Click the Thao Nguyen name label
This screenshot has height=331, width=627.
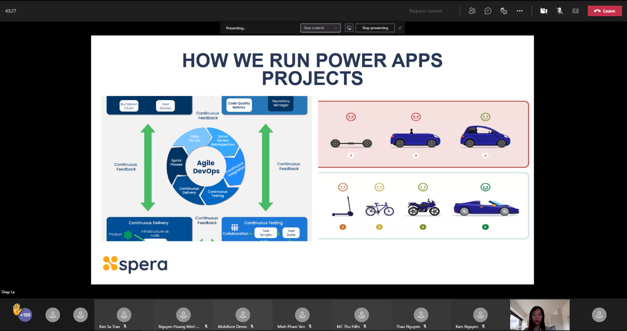[408, 327]
